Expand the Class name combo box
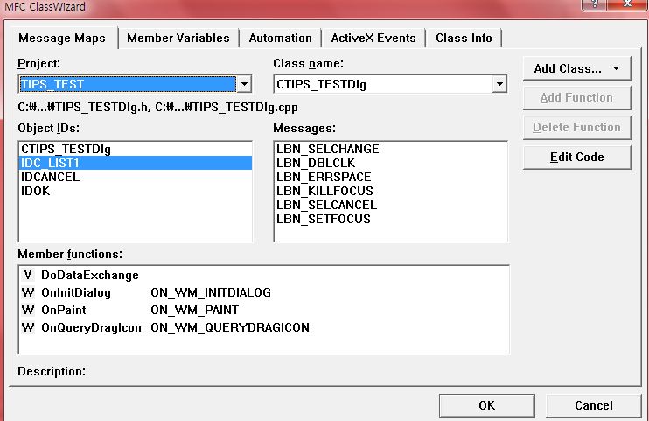 point(499,85)
